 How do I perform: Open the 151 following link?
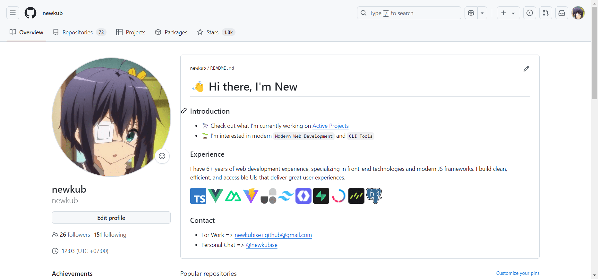point(110,235)
